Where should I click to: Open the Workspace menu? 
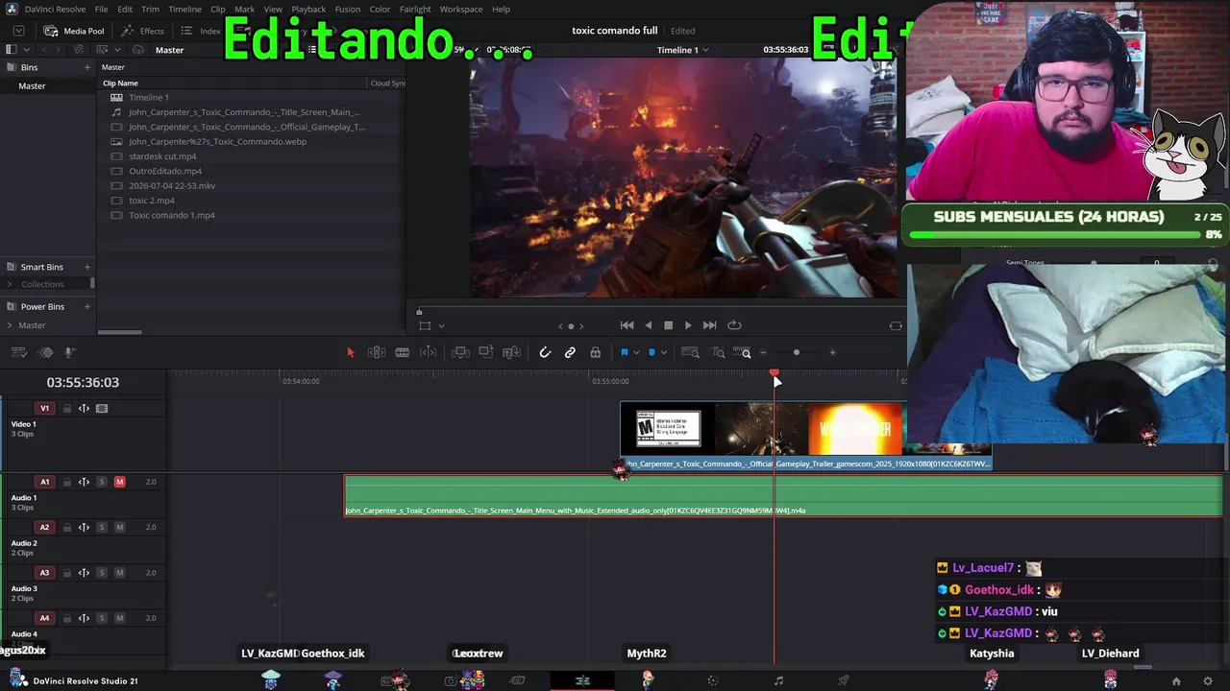(x=461, y=9)
